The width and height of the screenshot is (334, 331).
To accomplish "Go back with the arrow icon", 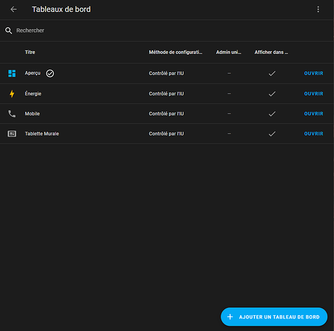I will coord(14,9).
